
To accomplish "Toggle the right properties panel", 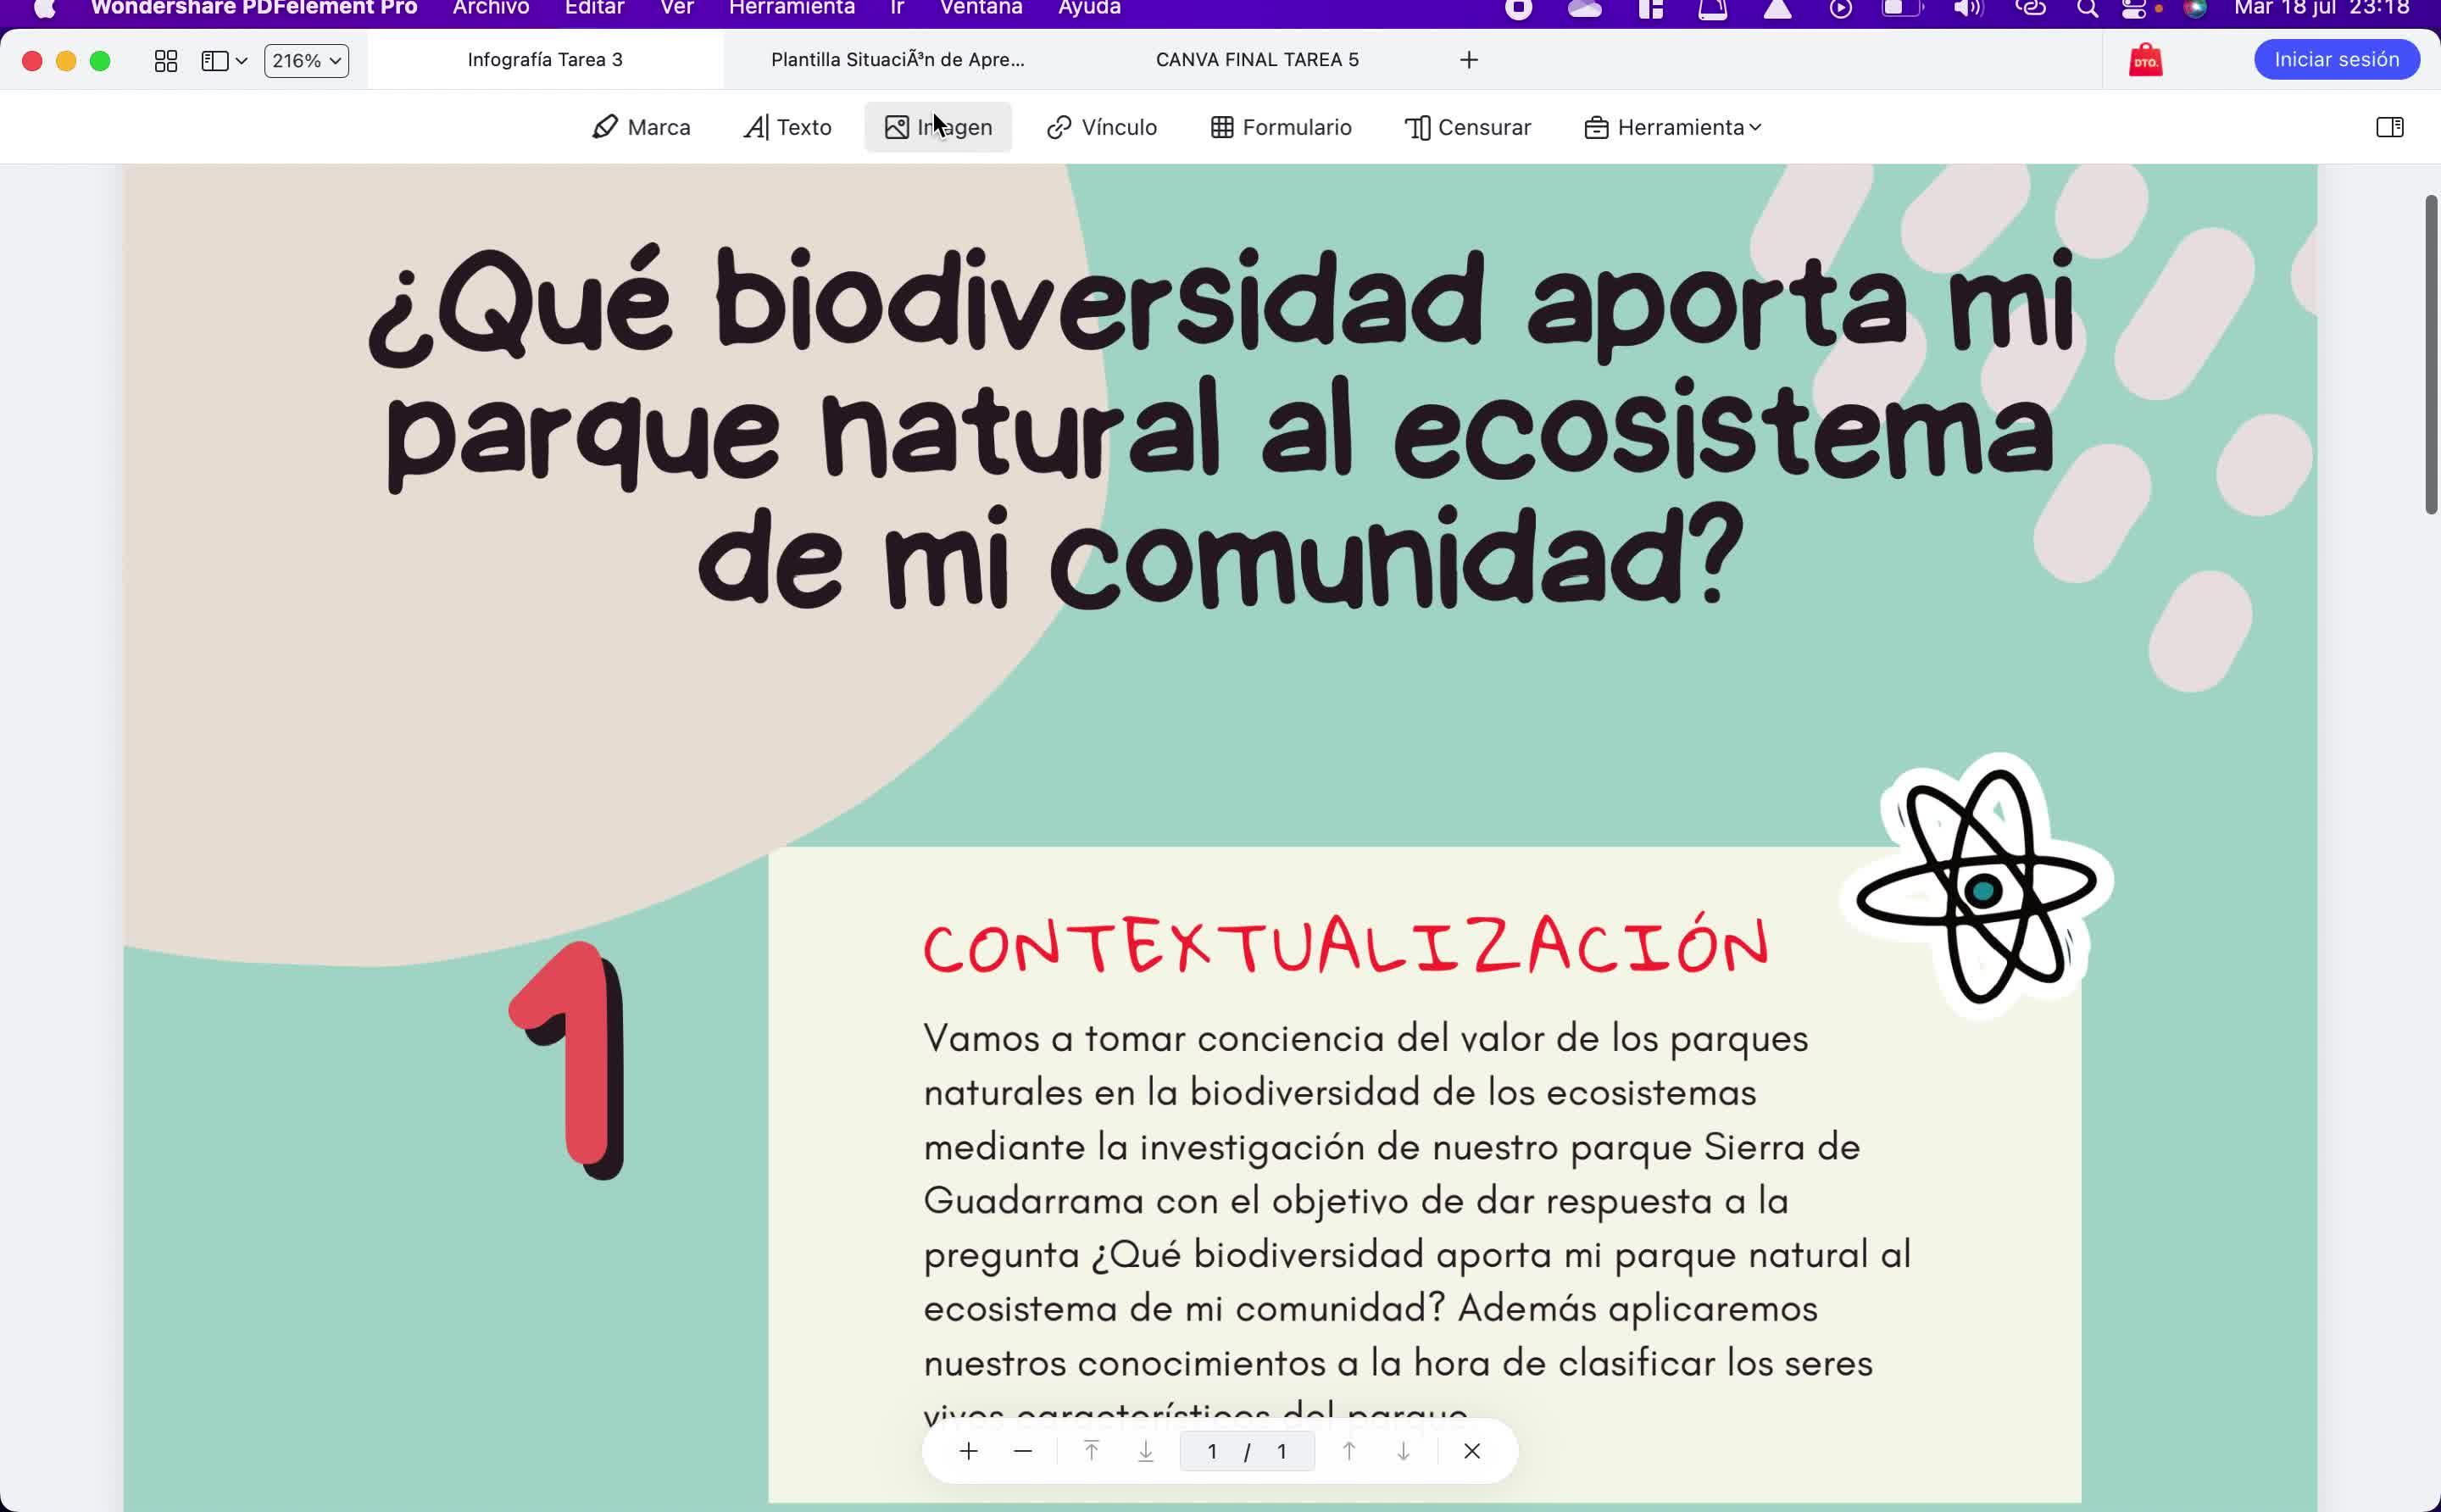I will coord(2389,127).
